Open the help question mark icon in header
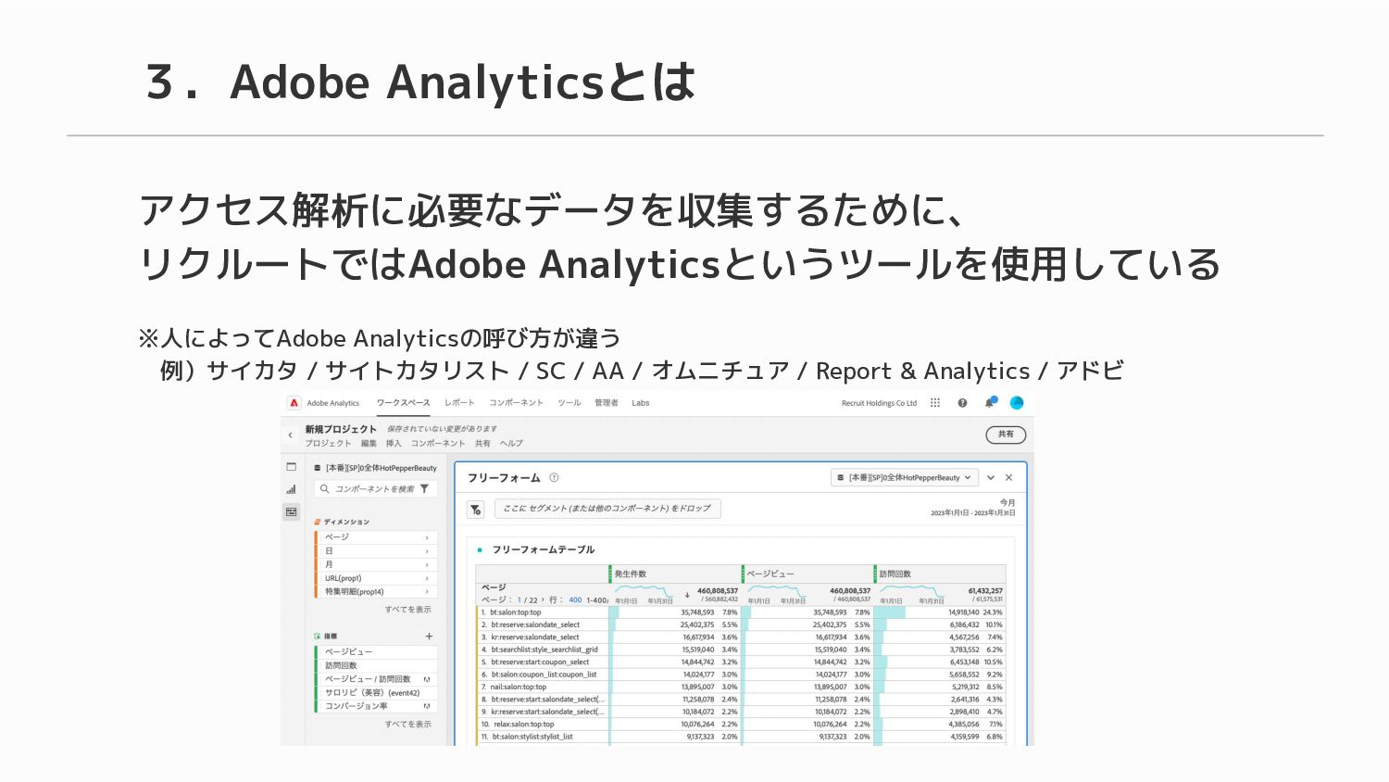This screenshot has width=1389, height=782. (962, 403)
